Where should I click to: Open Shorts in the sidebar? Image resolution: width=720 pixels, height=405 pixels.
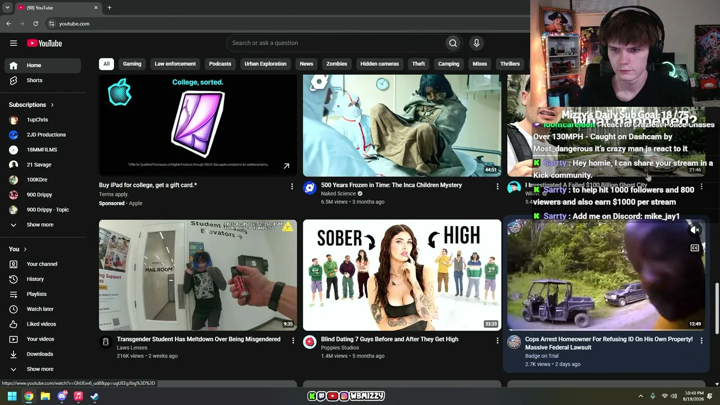coord(43,80)
